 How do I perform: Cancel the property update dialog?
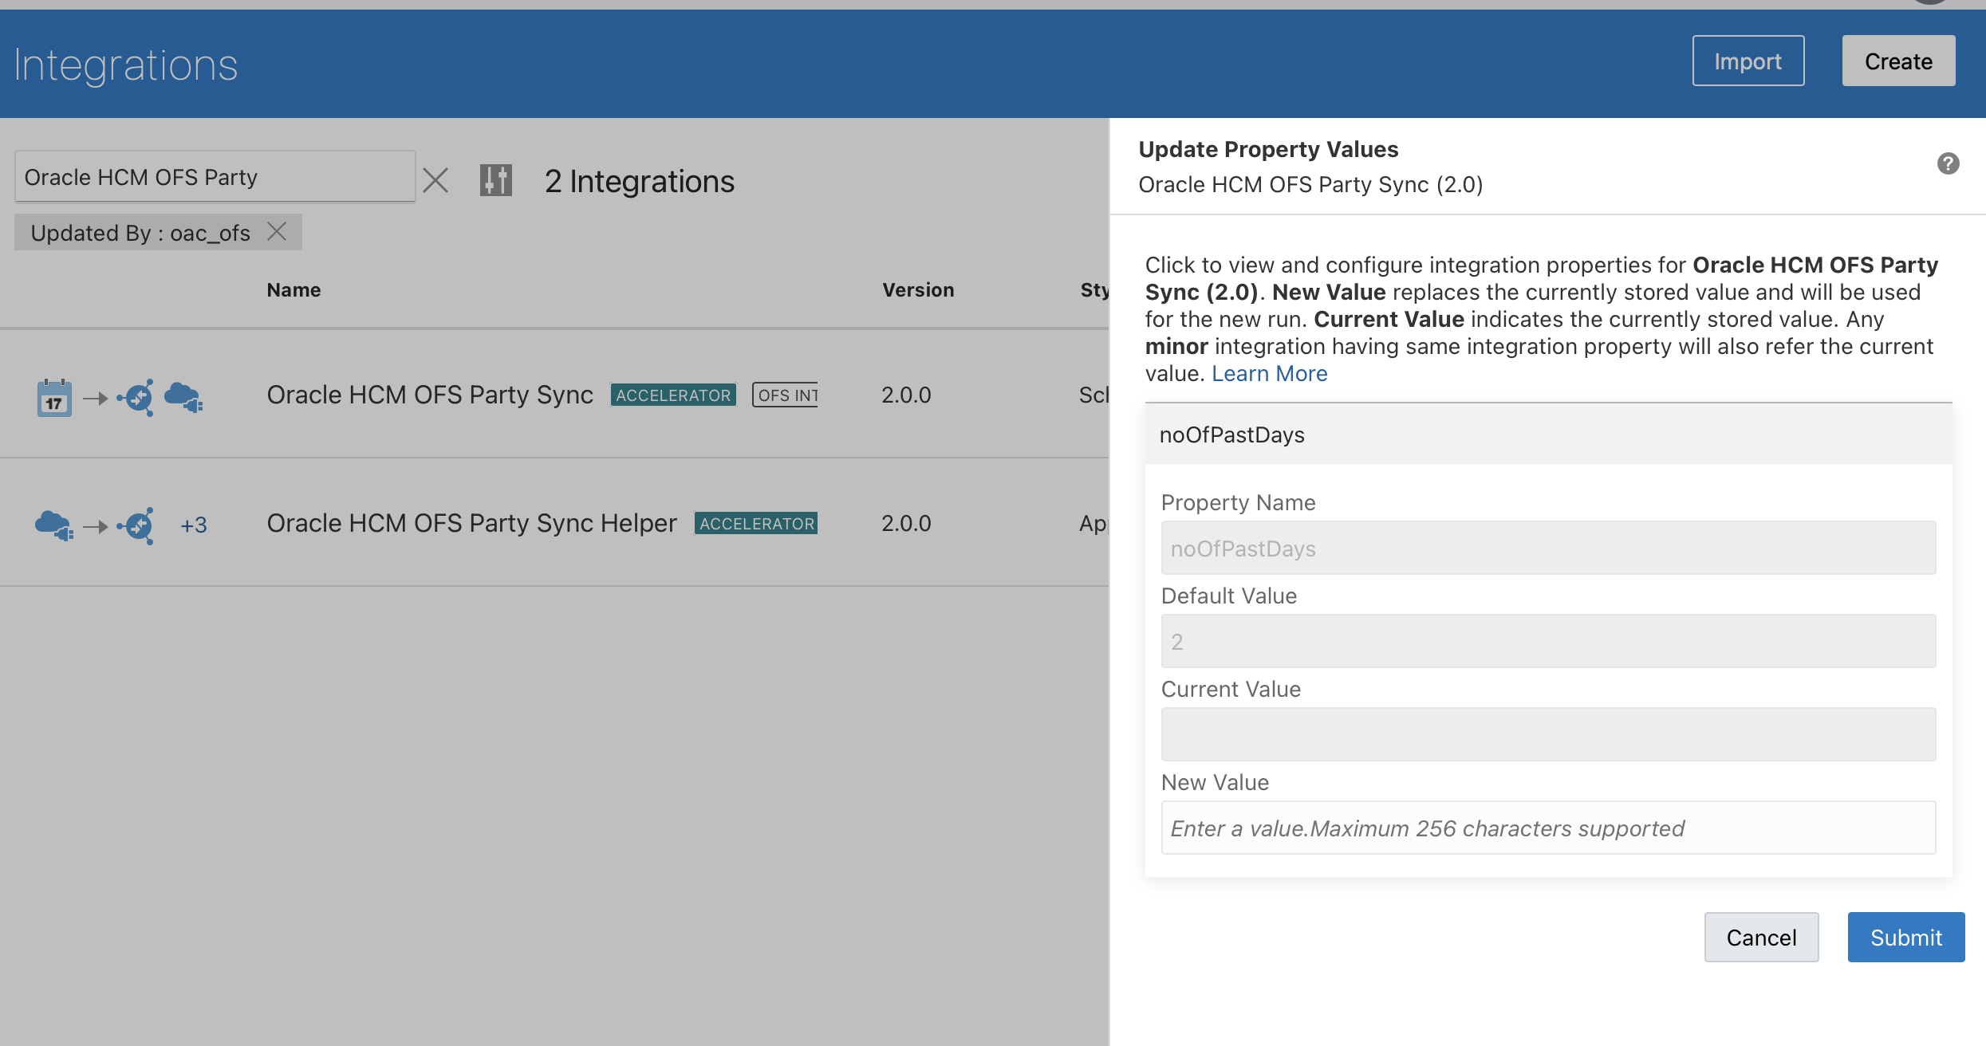(x=1761, y=937)
